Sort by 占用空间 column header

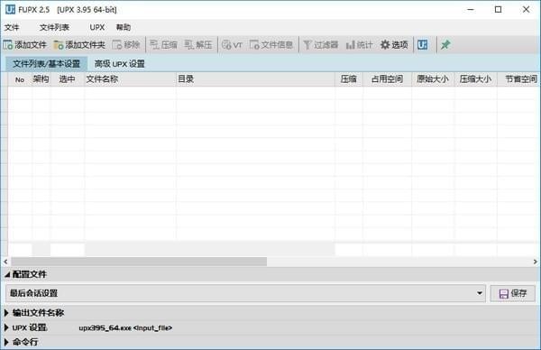coord(387,79)
